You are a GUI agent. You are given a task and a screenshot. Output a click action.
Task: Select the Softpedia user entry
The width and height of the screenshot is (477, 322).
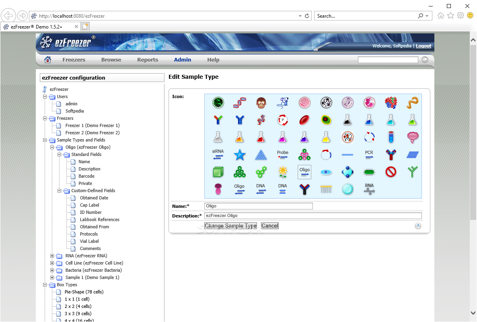click(74, 111)
